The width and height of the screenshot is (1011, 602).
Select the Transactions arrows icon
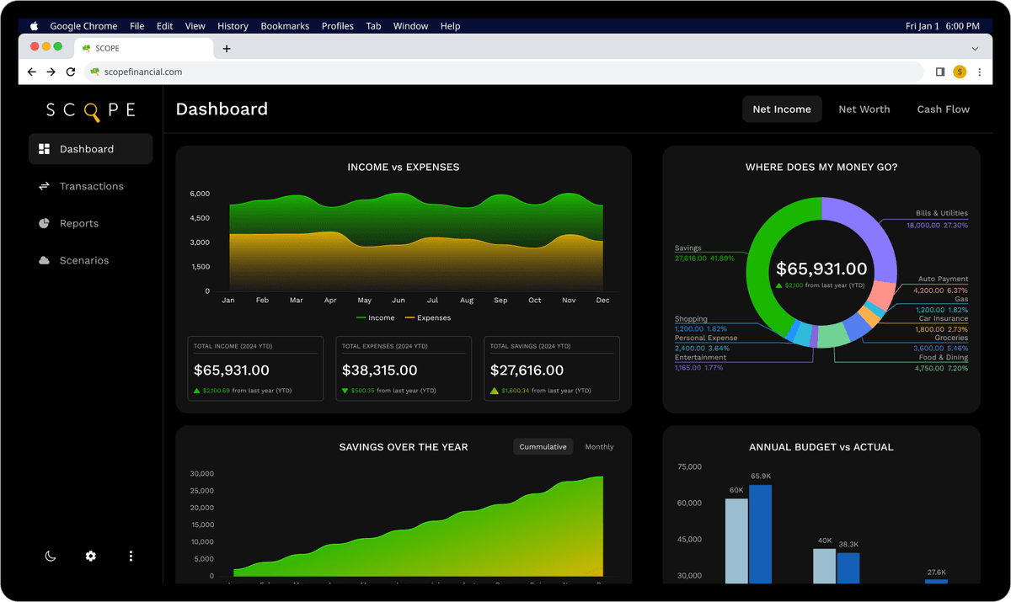(x=44, y=186)
